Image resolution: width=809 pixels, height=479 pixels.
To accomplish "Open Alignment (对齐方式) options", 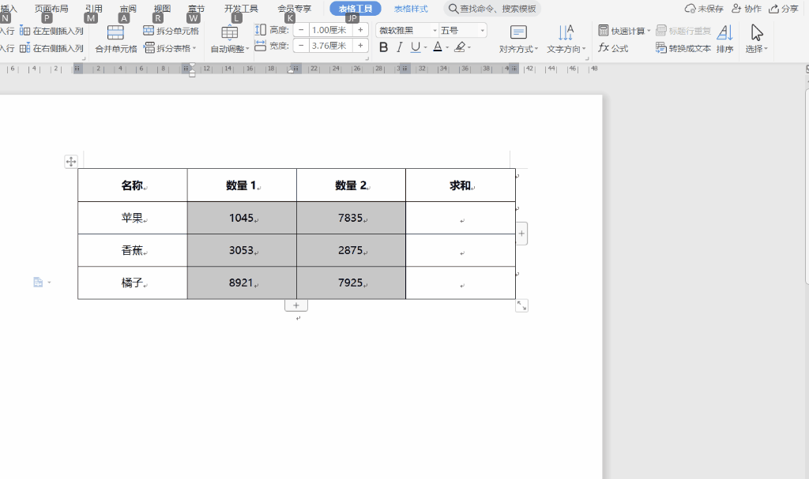I will click(518, 39).
